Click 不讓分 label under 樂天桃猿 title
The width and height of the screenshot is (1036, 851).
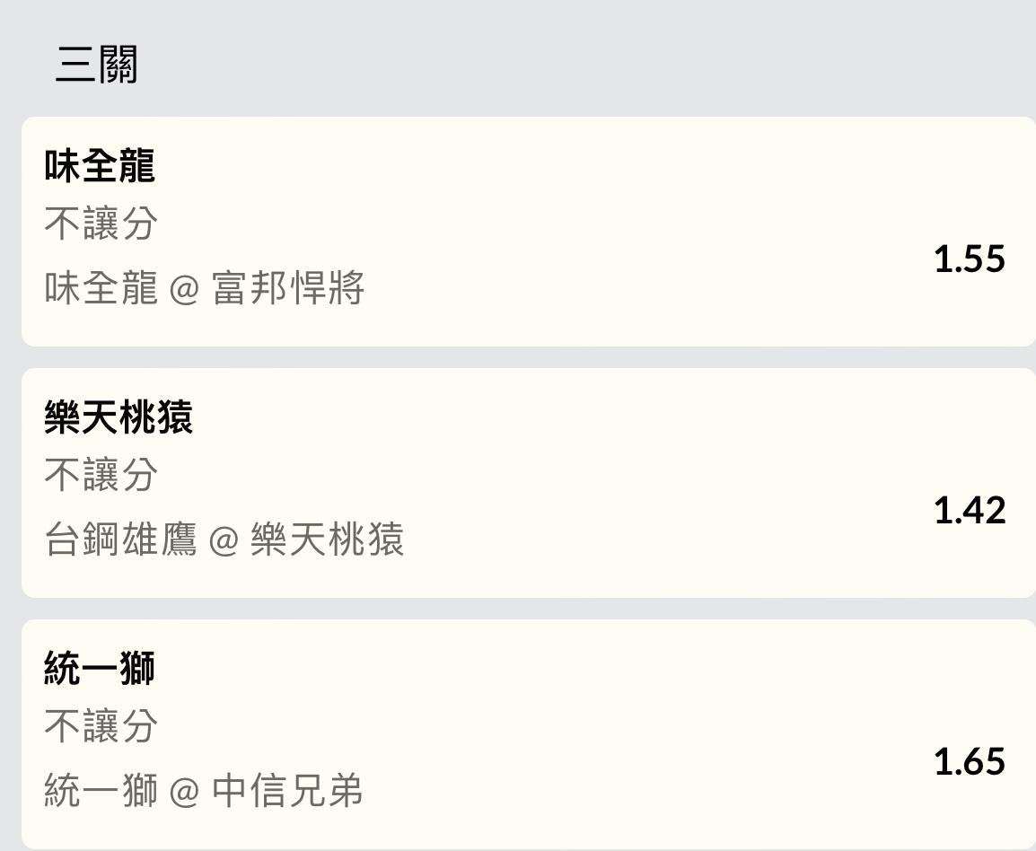point(101,475)
